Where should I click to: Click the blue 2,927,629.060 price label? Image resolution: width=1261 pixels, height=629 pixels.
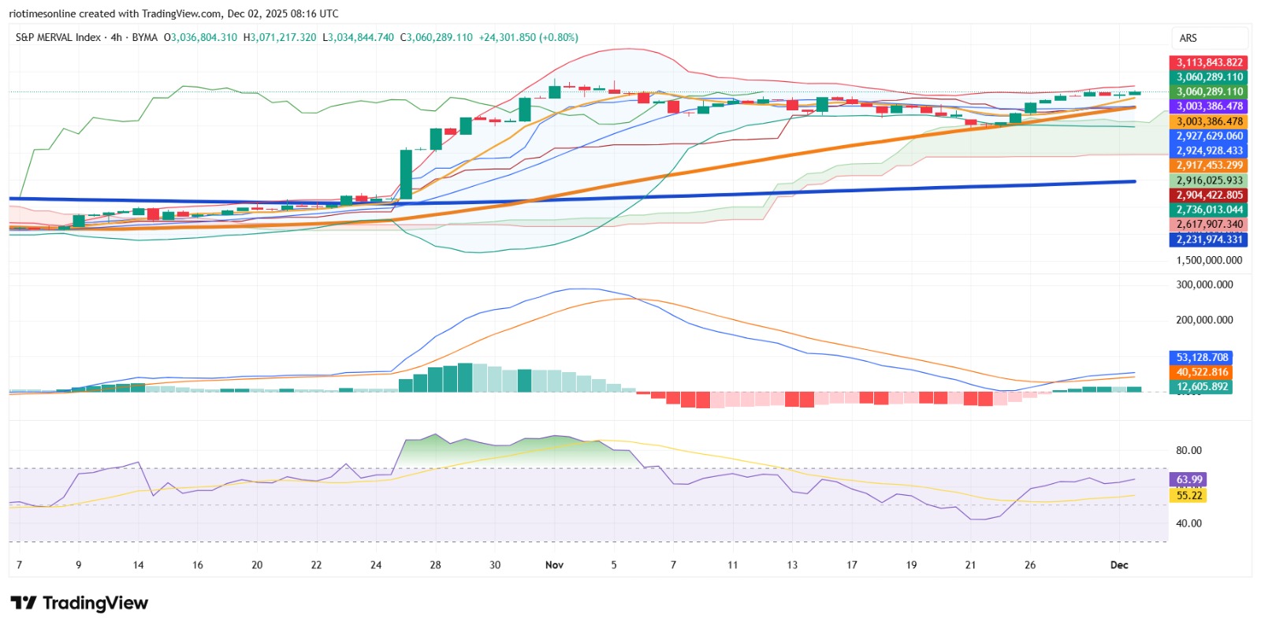pyautogui.click(x=1208, y=136)
